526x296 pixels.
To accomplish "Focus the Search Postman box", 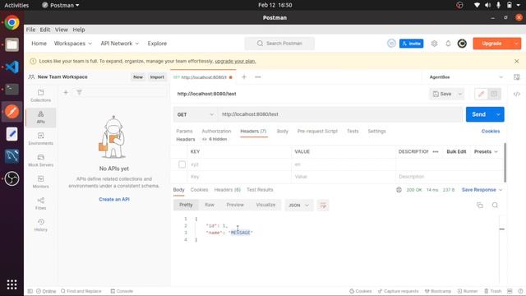I will point(279,44).
